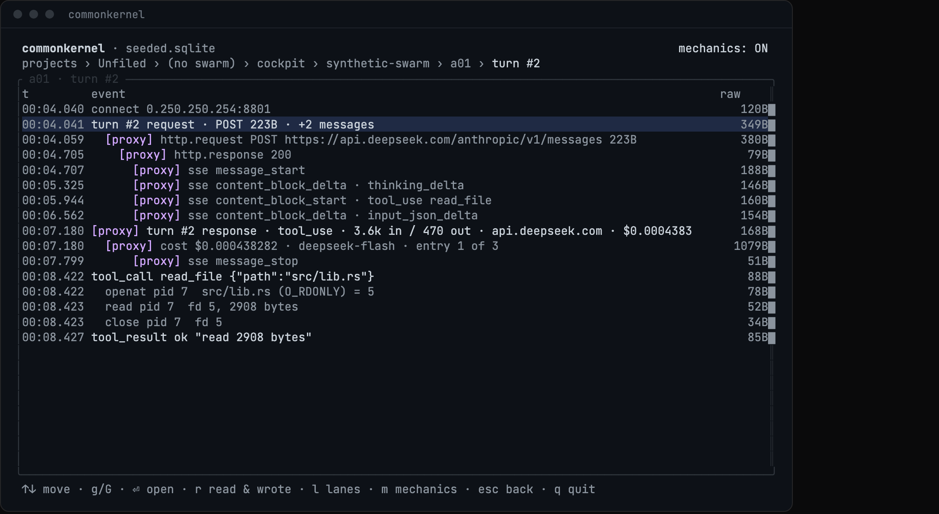939x514 pixels.
Task: Open the cockpit breadcrumb segment
Action: (281, 63)
